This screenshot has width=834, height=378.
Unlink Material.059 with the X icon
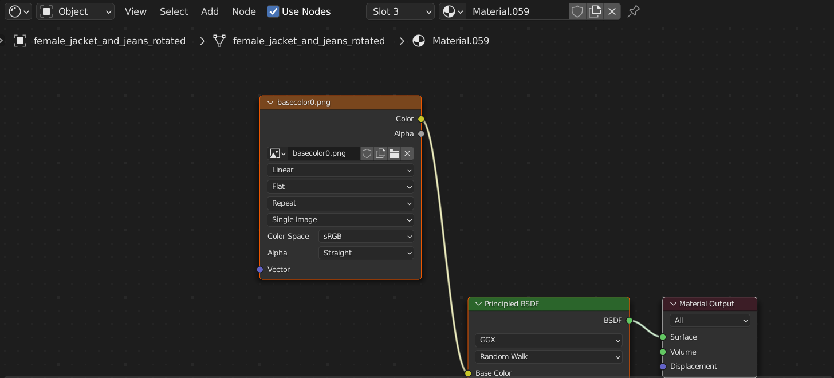tap(612, 11)
